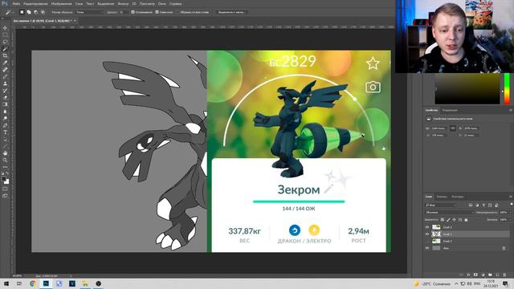Viewport: 514px width, 289px height.
Task: Toggle the Смежные пикселы checkbox
Action: coord(157,12)
